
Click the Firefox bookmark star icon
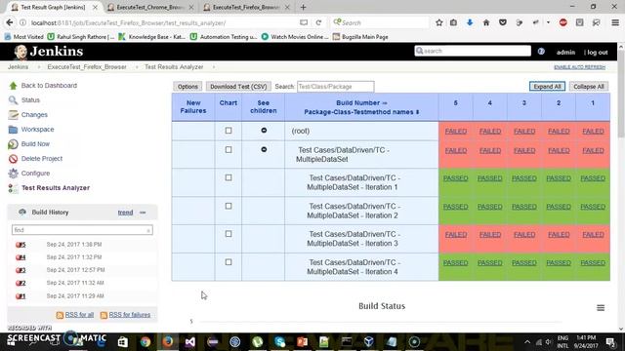438,22
